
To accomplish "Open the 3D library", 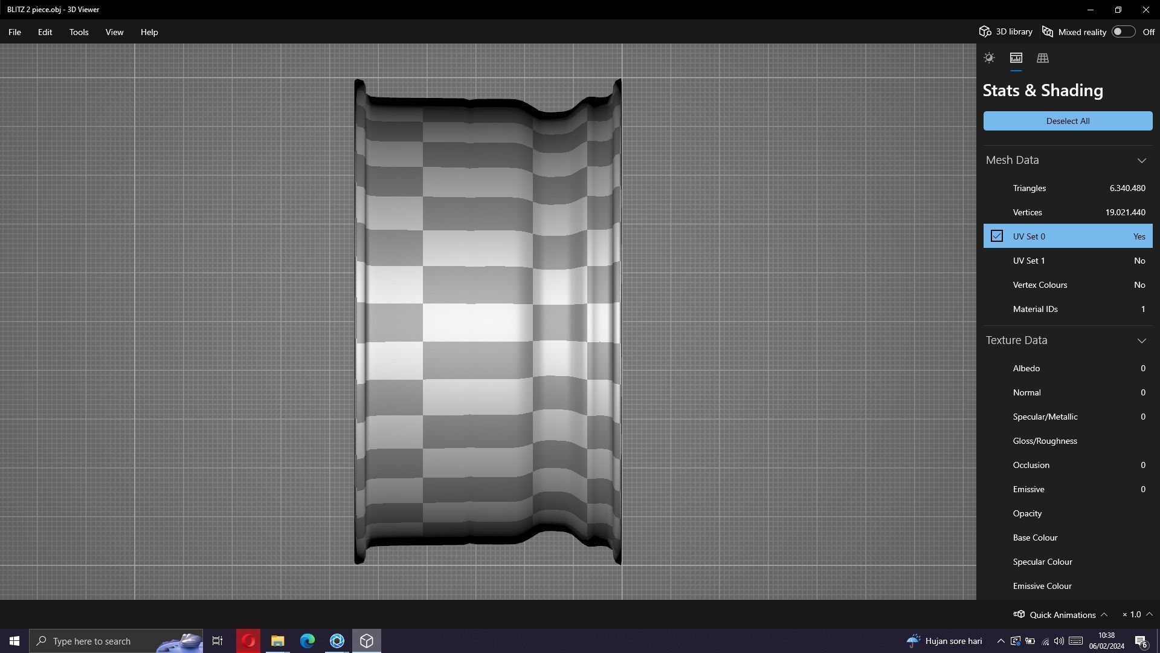I will pos(1006,31).
